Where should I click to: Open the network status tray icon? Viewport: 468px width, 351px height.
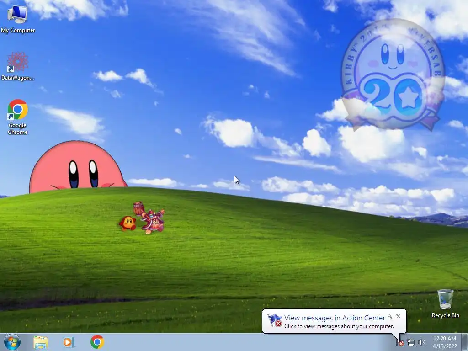point(411,343)
